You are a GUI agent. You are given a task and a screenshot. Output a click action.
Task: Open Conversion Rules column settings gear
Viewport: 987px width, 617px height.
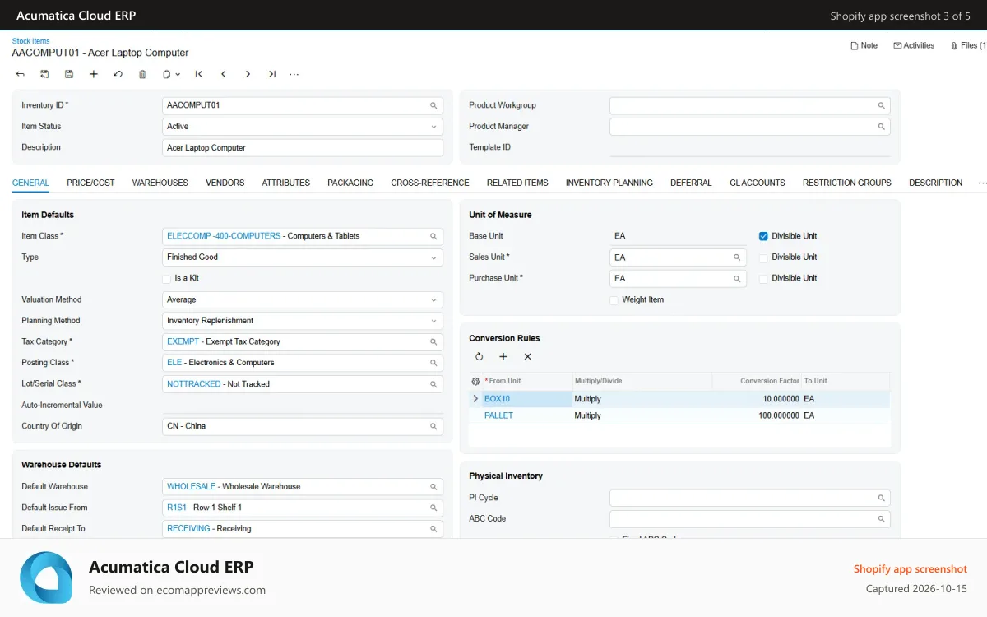[x=475, y=381]
